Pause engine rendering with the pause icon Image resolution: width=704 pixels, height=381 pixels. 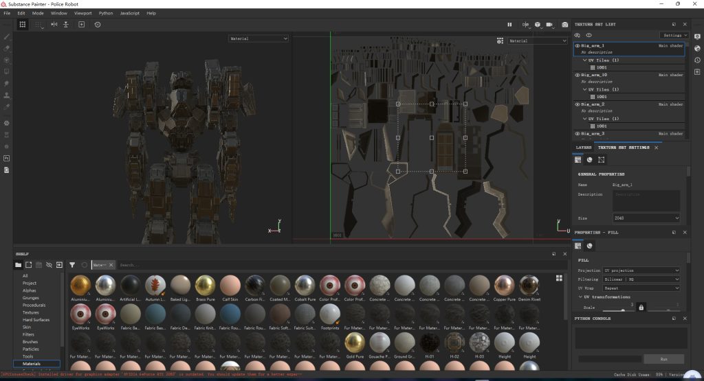point(509,25)
